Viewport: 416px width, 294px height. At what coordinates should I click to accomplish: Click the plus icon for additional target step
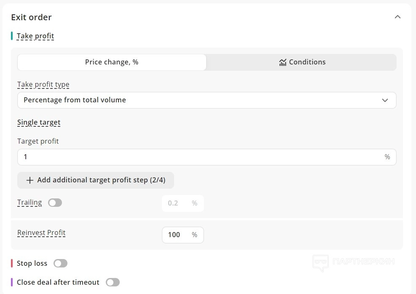30,180
